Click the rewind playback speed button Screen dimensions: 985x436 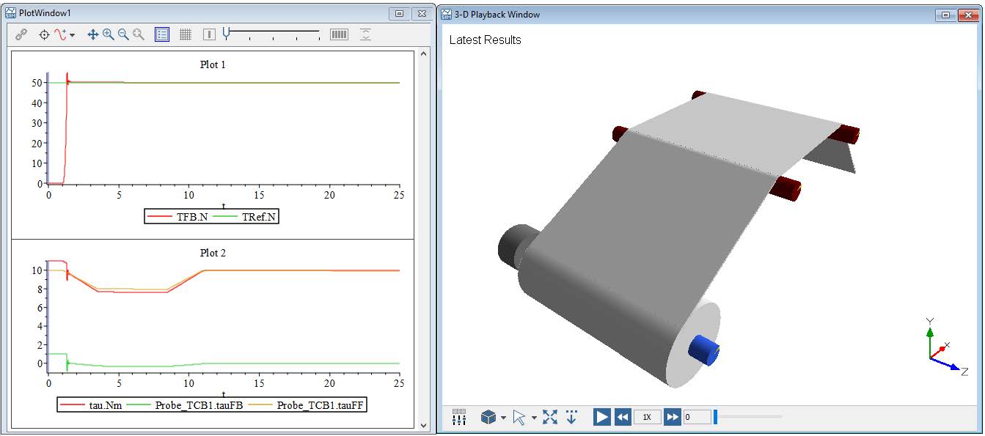623,417
